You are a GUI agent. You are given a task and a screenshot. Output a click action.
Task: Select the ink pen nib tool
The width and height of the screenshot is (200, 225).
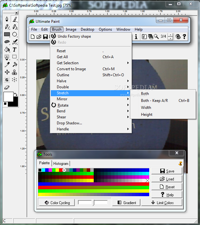pyautogui.click(x=7, y=19)
